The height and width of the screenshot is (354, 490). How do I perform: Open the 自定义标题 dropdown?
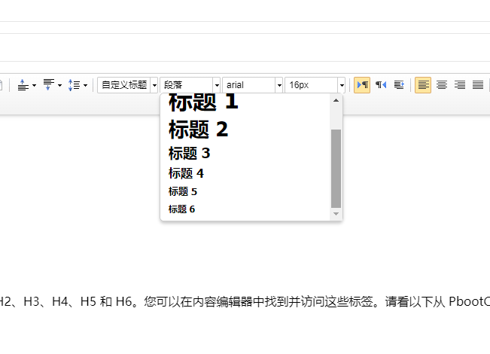click(x=128, y=85)
